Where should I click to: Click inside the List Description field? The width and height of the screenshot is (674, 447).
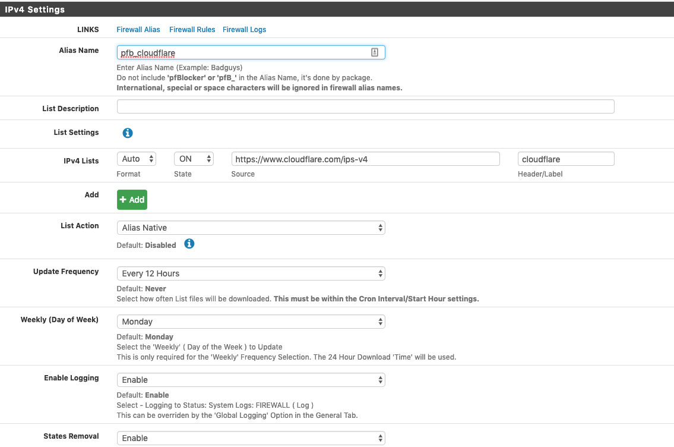(366, 106)
